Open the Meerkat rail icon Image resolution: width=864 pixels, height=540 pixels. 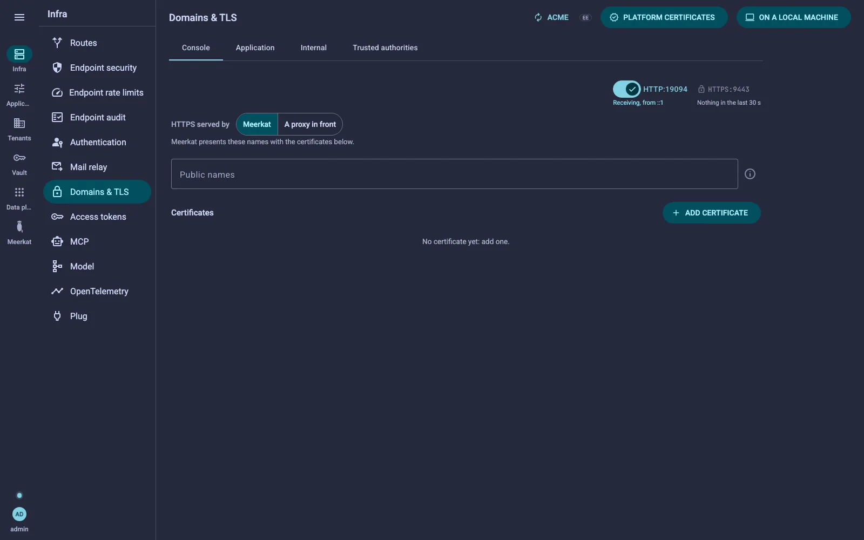[19, 227]
